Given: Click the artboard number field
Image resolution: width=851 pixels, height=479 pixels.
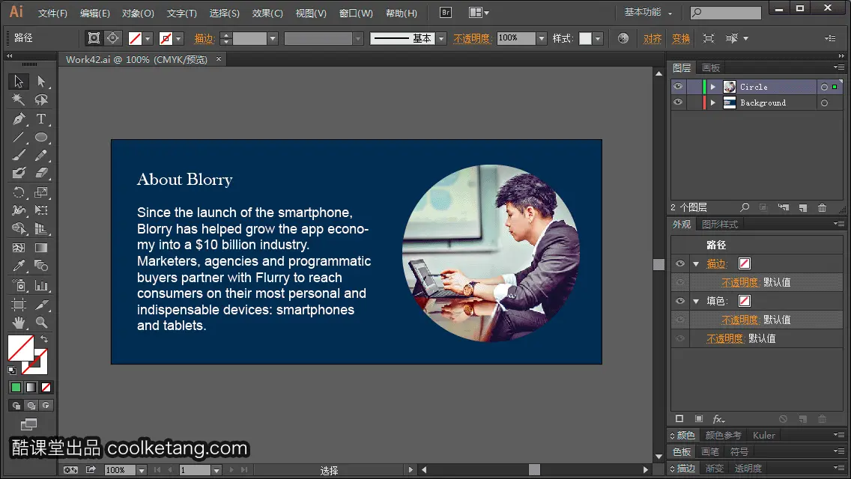Looking at the screenshot, I should click(x=195, y=470).
